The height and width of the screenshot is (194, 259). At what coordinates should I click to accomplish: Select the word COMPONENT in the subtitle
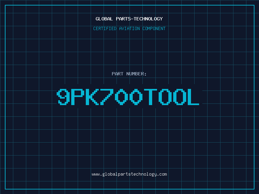pyautogui.click(x=154, y=28)
